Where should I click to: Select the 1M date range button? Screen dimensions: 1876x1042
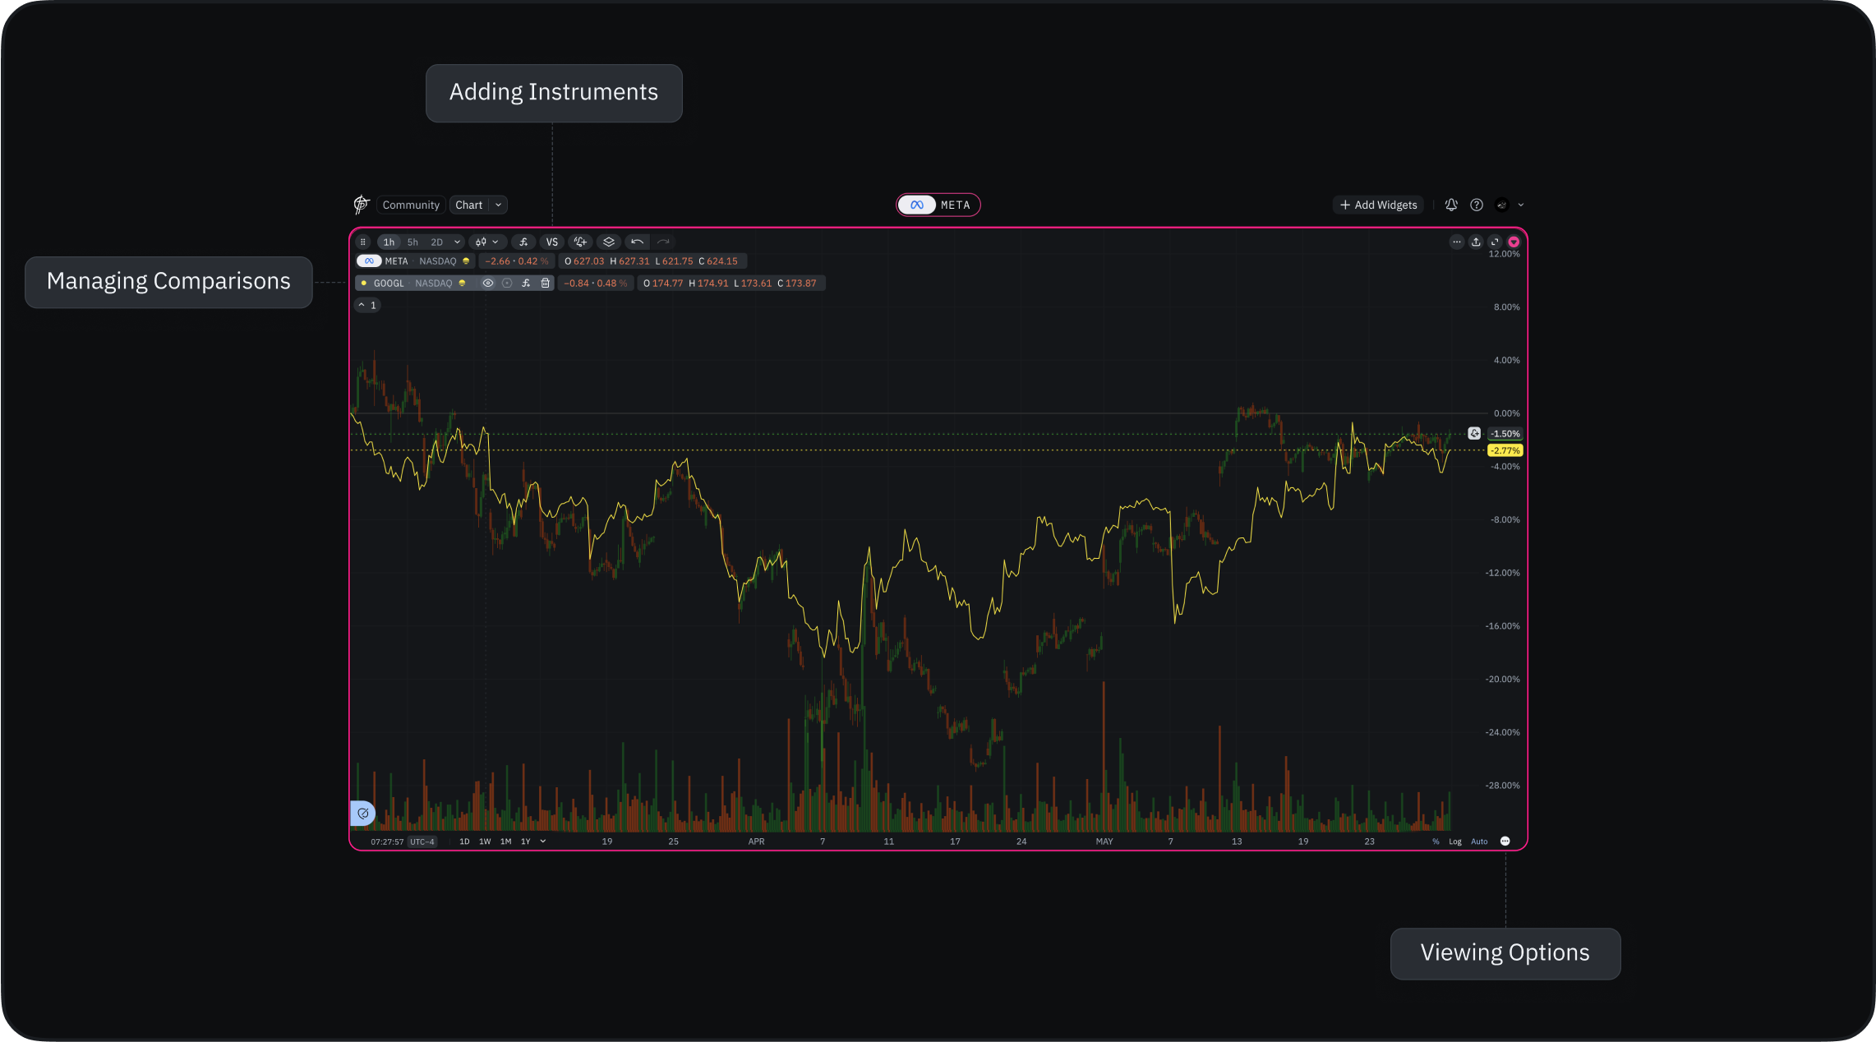click(505, 841)
